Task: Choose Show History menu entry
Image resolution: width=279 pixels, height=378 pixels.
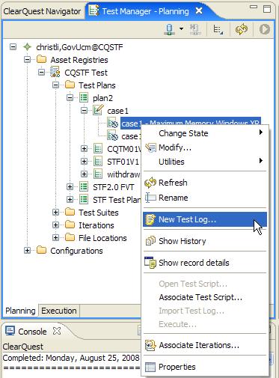Action: (x=205, y=241)
